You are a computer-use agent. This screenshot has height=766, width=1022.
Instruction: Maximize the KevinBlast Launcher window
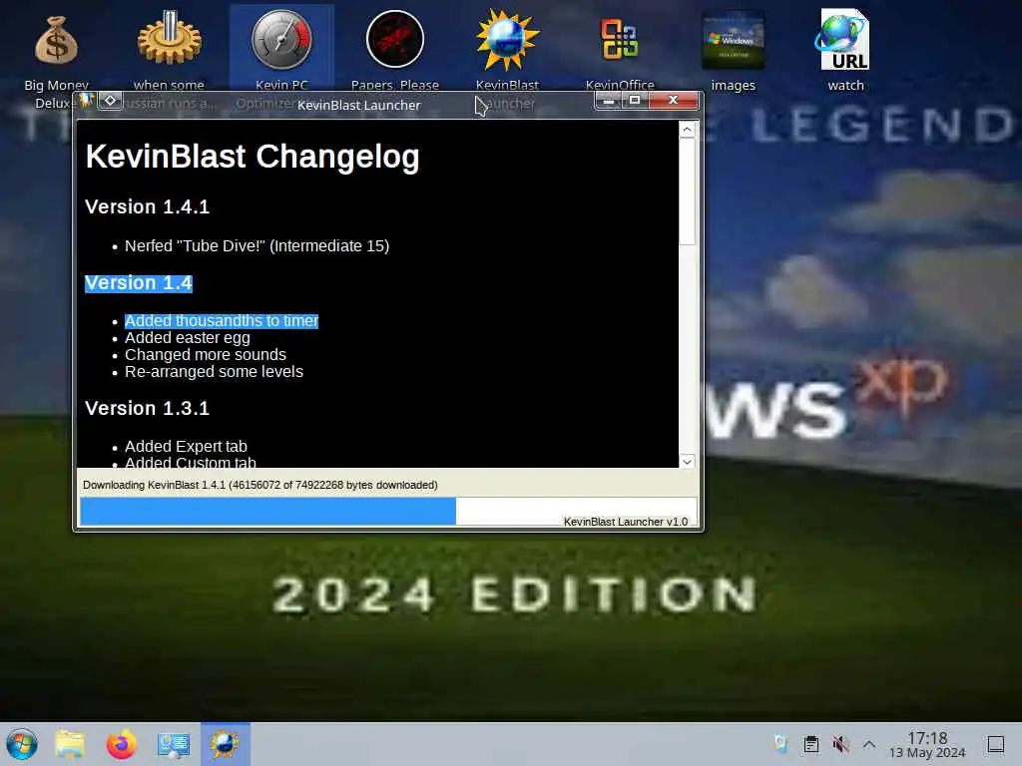(635, 101)
